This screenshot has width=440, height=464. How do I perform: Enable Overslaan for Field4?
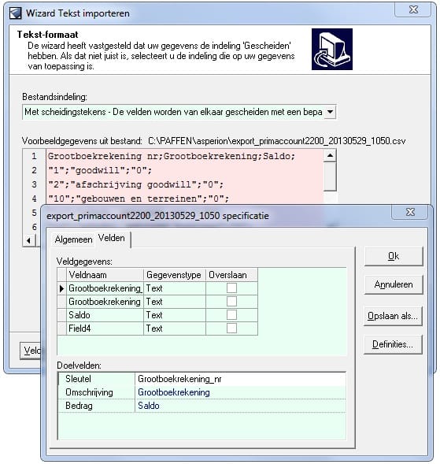(231, 329)
